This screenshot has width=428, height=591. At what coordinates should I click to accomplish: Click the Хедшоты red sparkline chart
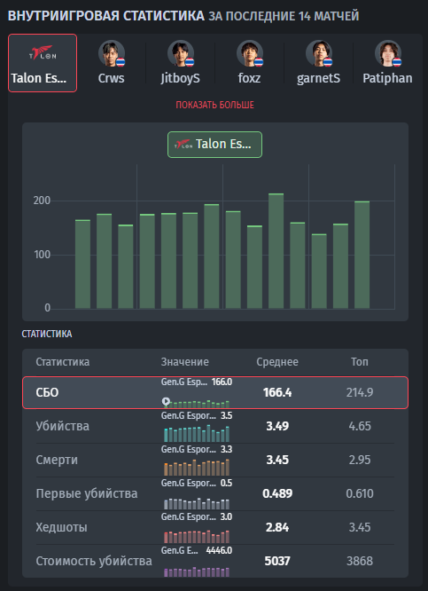pos(197,537)
